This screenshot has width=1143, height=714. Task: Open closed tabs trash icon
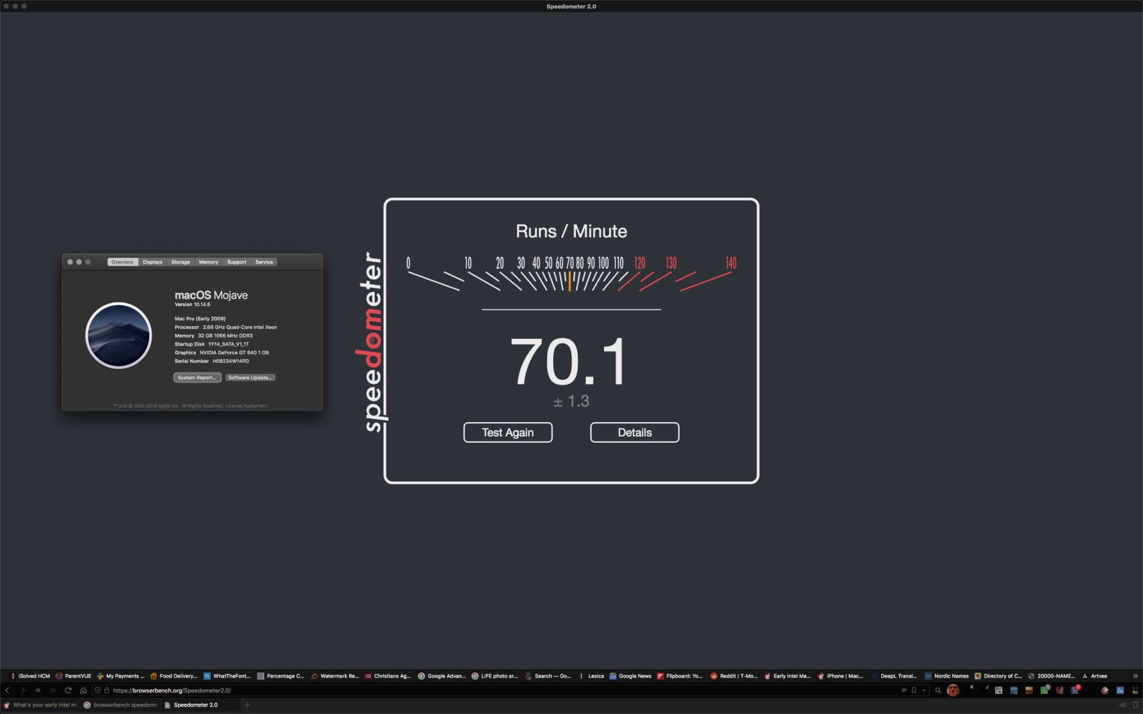click(1135, 705)
